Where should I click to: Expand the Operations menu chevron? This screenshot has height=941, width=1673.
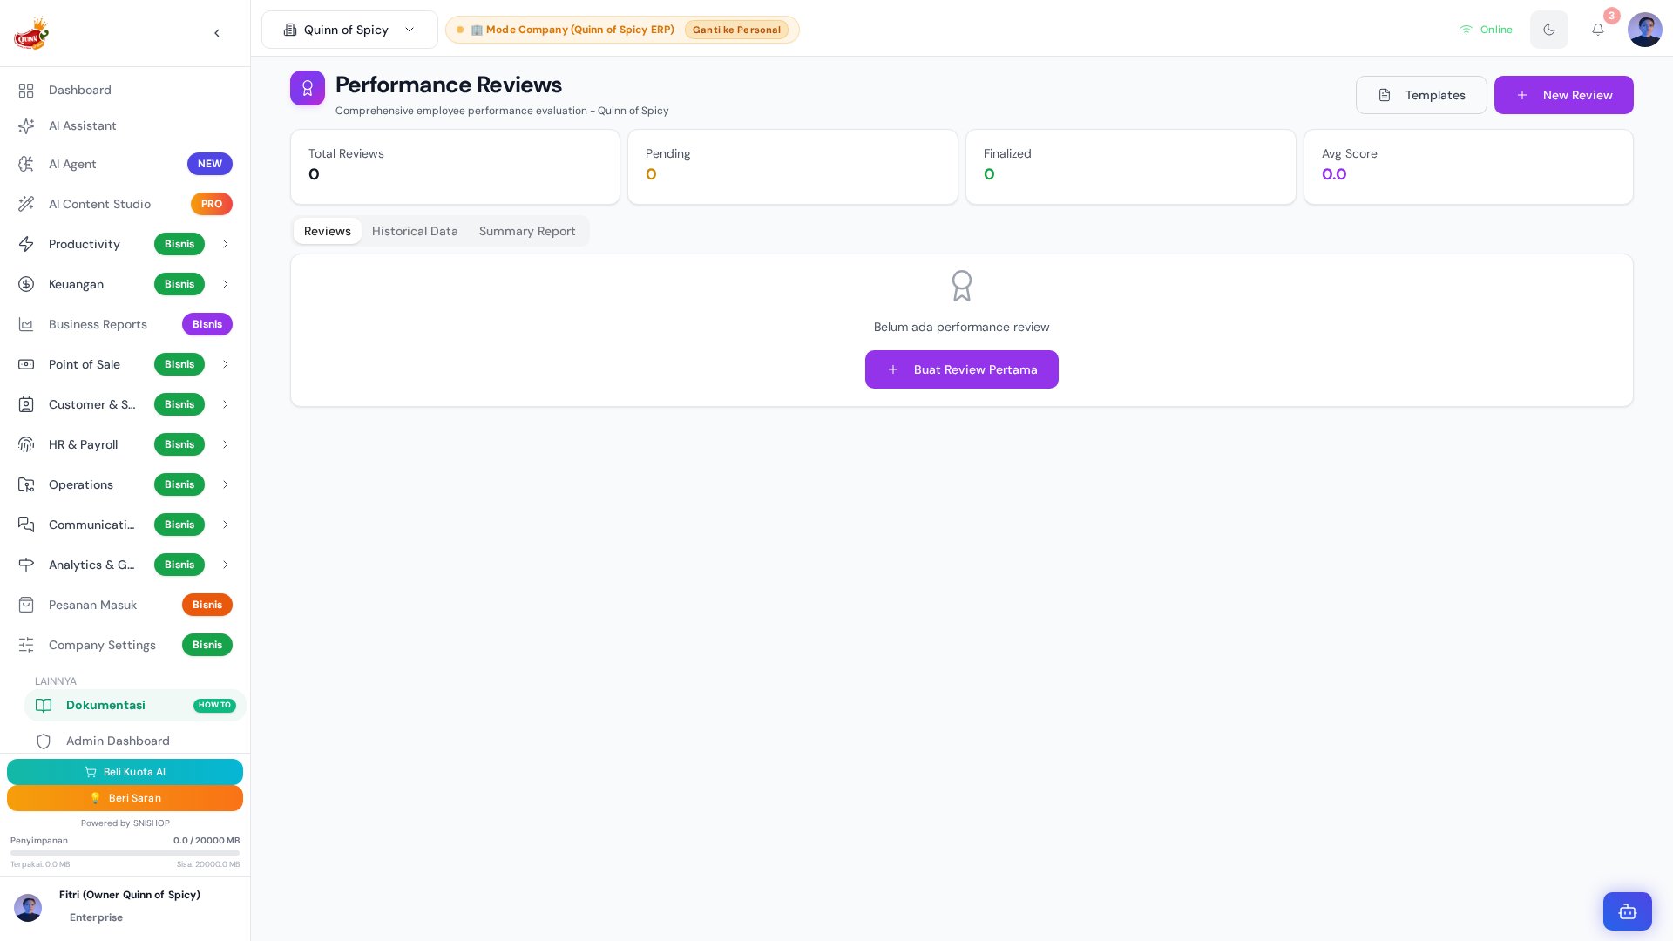click(226, 484)
